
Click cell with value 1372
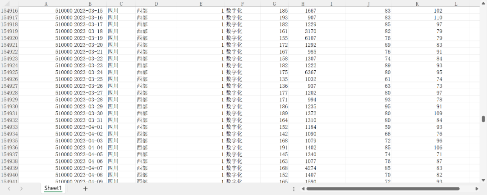coord(303,113)
